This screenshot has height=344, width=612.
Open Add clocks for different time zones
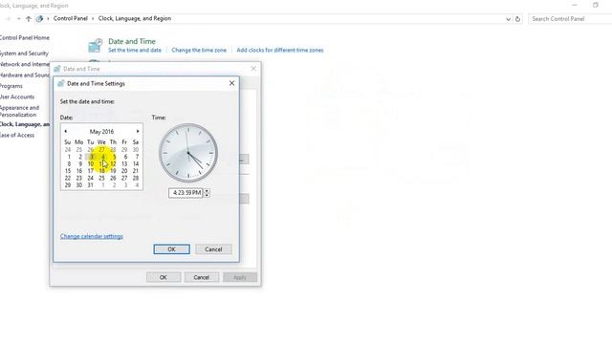point(280,50)
